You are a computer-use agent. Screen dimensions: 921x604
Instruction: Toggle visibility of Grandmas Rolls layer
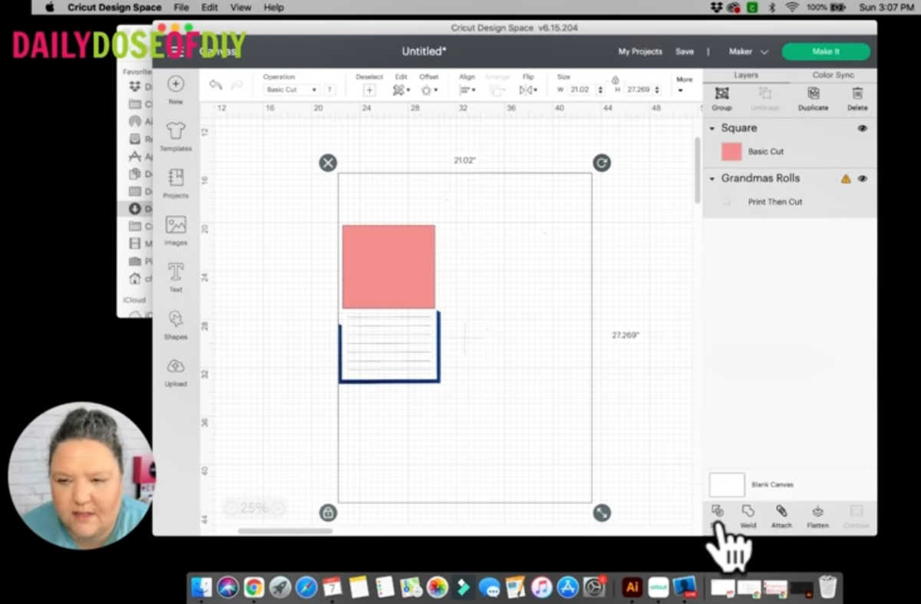tap(862, 179)
